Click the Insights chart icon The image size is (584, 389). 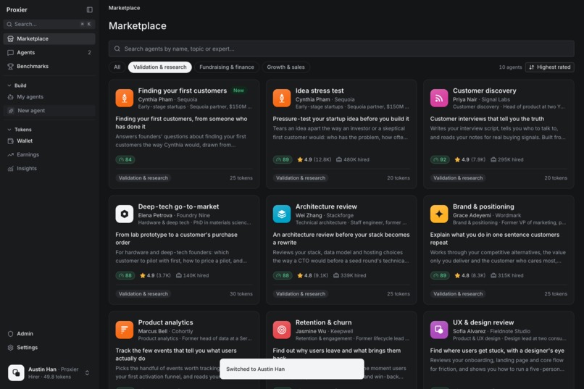[x=10, y=169]
